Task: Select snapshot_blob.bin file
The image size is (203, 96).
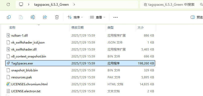Action: pos(25,70)
